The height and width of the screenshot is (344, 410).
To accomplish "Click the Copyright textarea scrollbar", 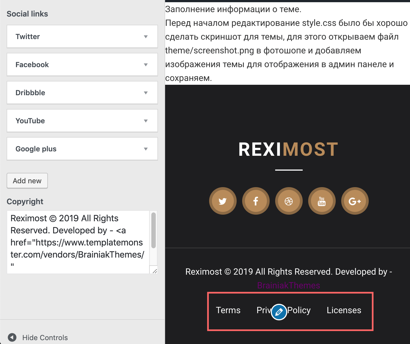I will point(154,230).
